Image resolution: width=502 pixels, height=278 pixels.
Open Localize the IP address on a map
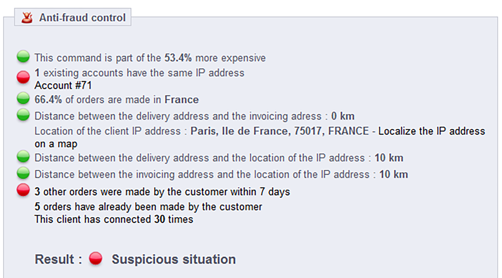pos(260,137)
